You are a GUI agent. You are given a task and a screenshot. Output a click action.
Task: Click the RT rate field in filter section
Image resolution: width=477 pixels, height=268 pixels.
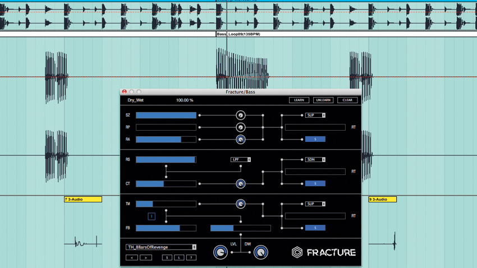click(315, 172)
